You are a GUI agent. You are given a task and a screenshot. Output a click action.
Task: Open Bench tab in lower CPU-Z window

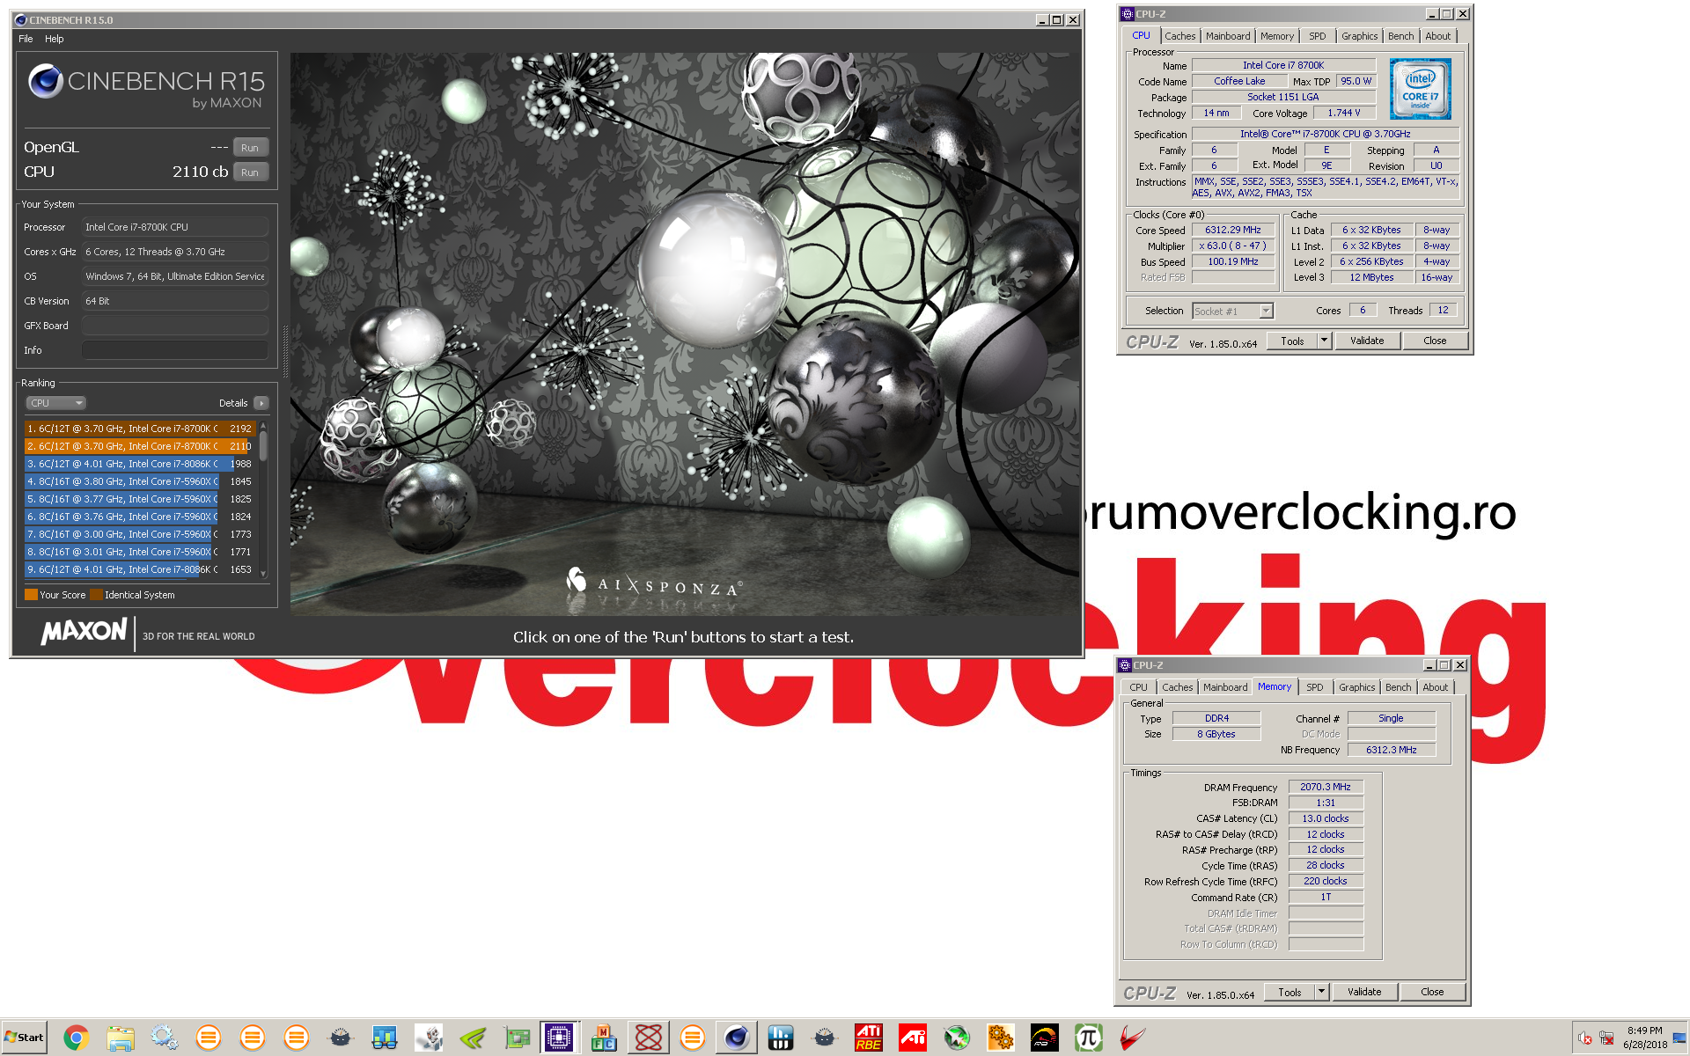[x=1398, y=687]
